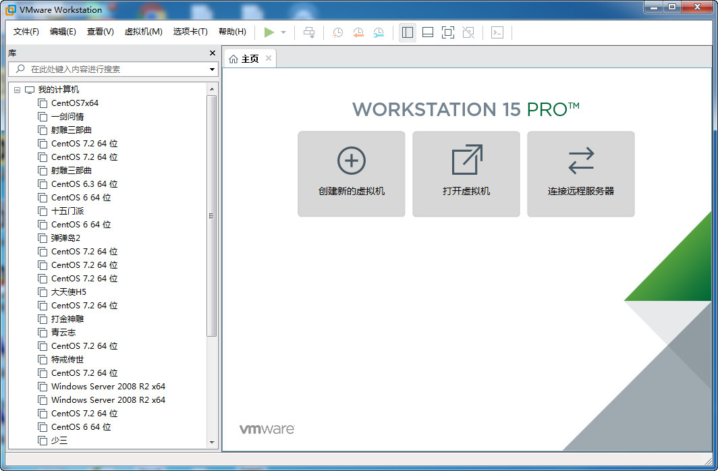This screenshot has height=471, width=718.
Task: Click the console view toolbar icon
Action: 497,32
